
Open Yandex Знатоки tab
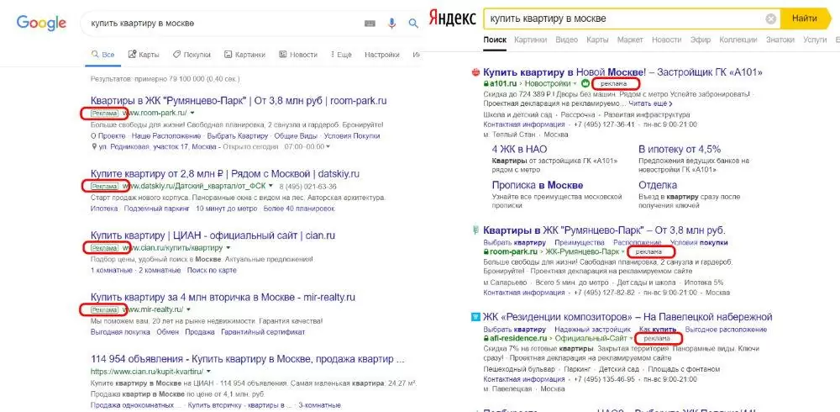[x=780, y=40]
